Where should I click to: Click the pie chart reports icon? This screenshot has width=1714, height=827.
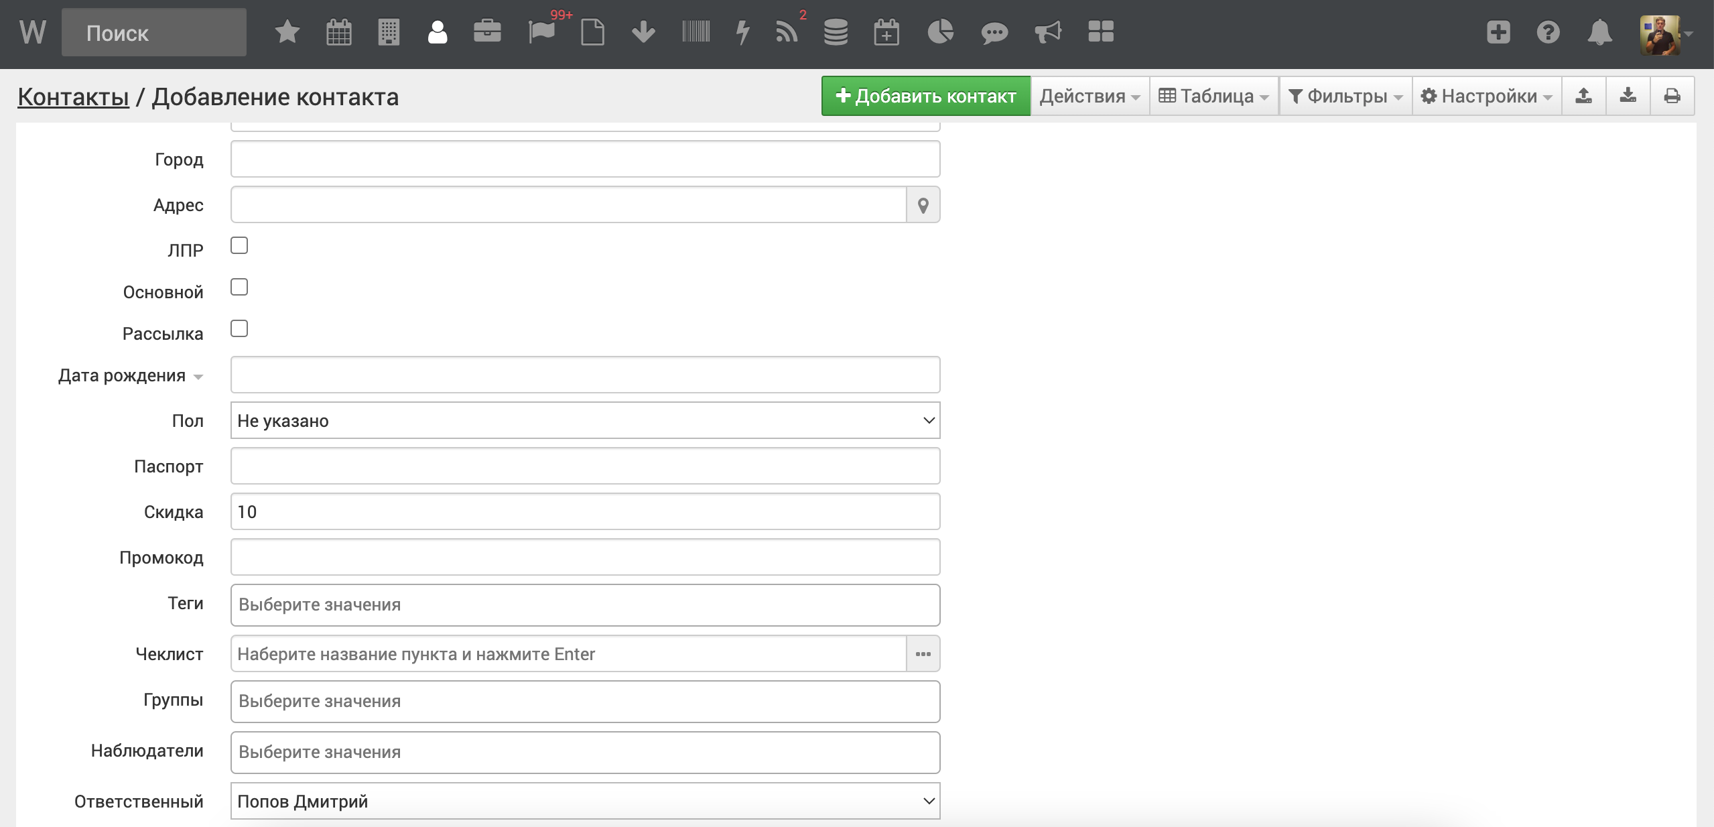pyautogui.click(x=940, y=32)
